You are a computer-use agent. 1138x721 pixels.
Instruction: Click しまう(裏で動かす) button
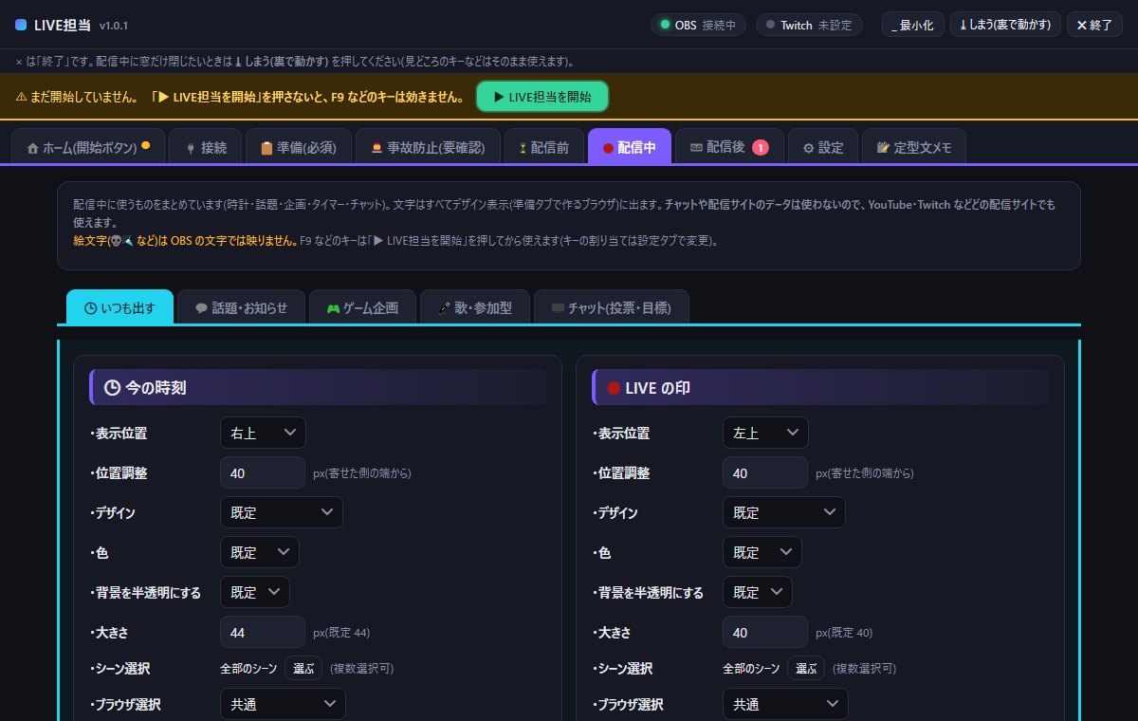pos(1005,25)
